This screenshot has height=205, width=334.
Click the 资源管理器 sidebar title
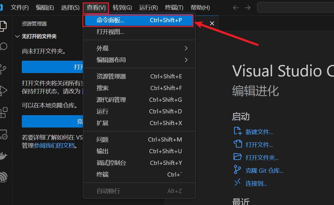34,24
